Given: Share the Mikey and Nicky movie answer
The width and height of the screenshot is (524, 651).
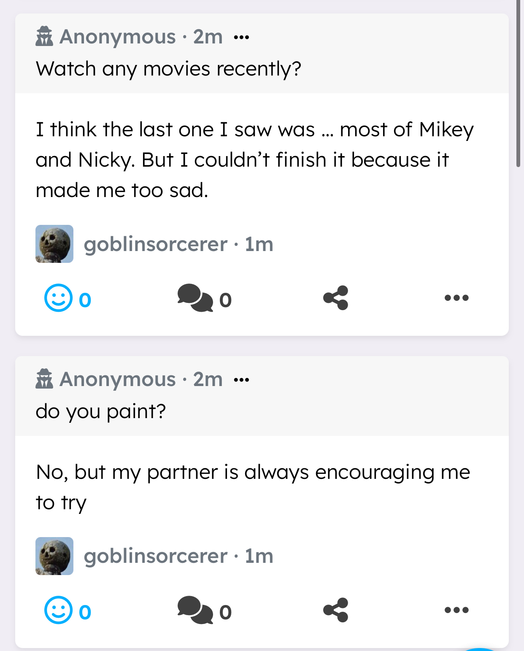Looking at the screenshot, I should pyautogui.click(x=336, y=298).
